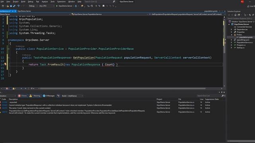This screenshot has height=143, width=255.
Task: Focus the Search Error List field
Action: [209, 96]
